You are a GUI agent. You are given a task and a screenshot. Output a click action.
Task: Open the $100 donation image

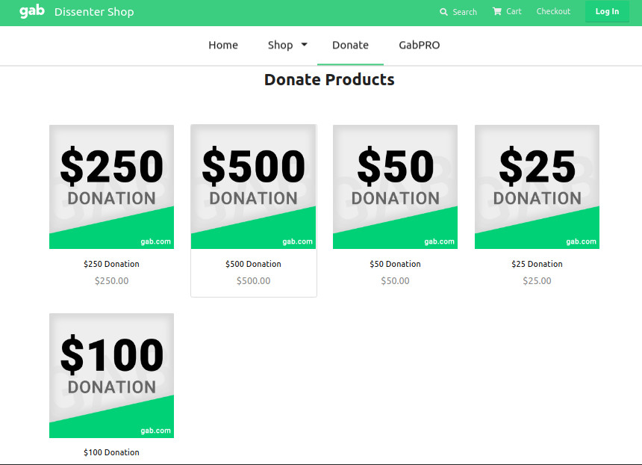pos(112,375)
